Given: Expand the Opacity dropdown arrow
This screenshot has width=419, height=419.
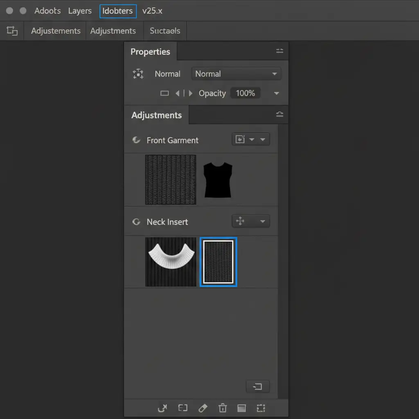Looking at the screenshot, I should 277,93.
